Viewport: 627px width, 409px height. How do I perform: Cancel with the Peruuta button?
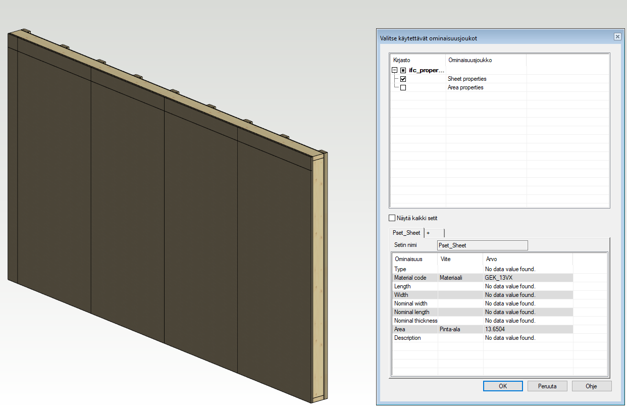(547, 386)
